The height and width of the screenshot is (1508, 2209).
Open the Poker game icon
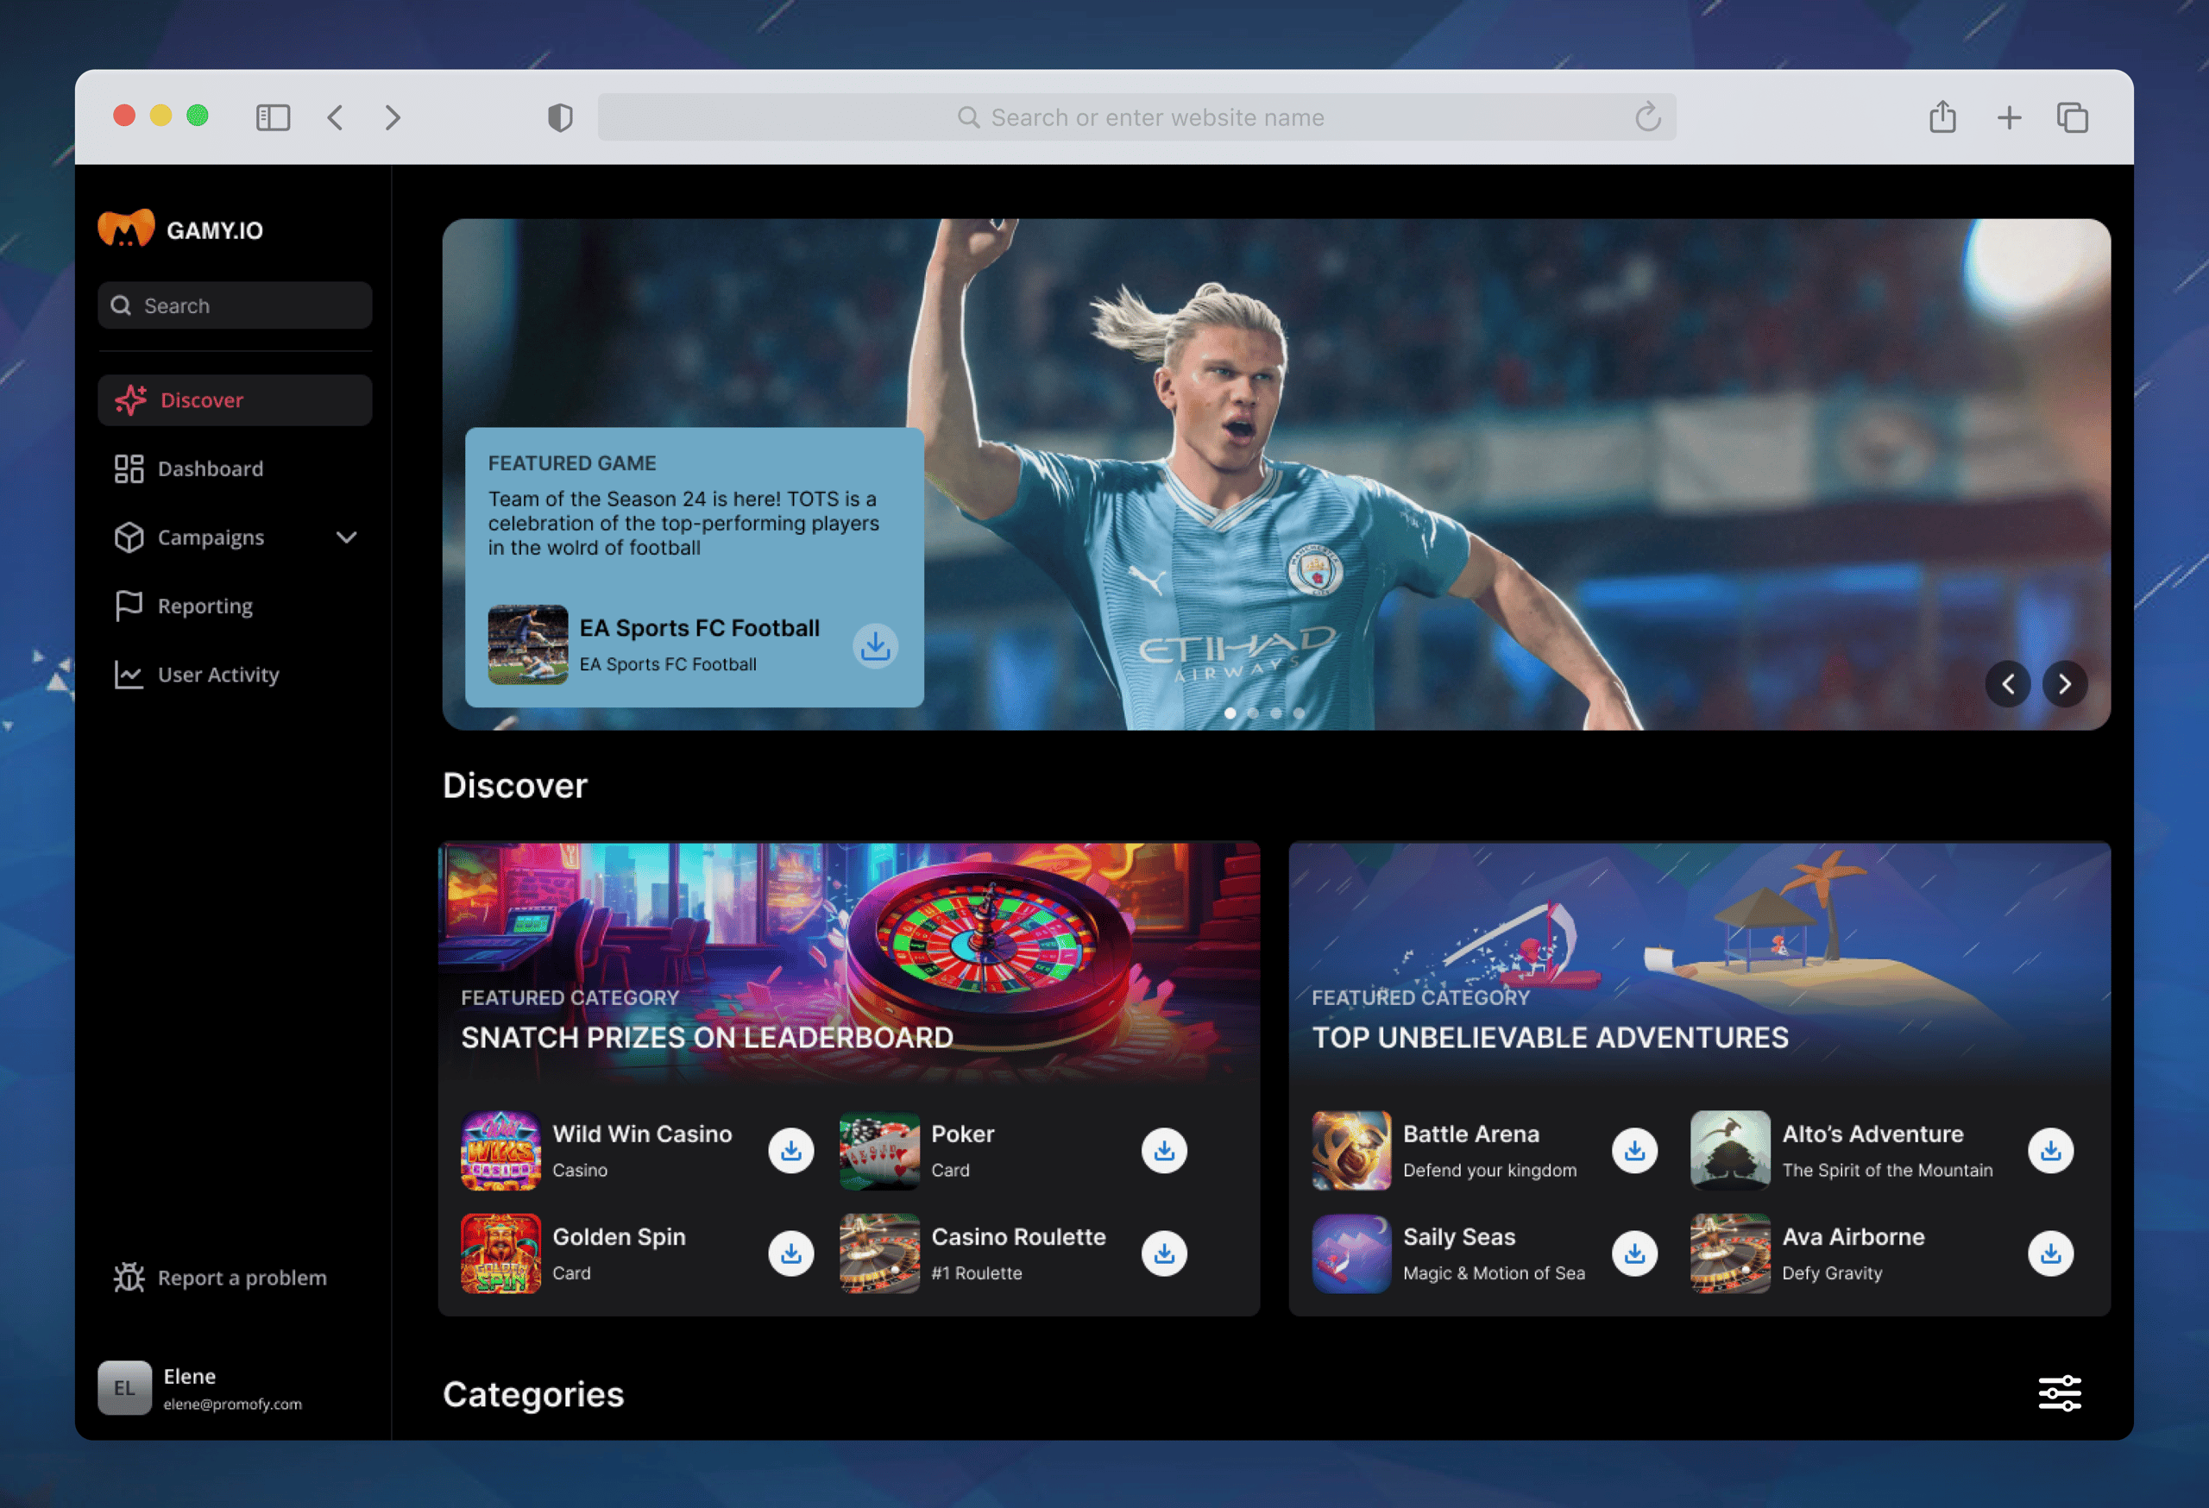point(879,1151)
